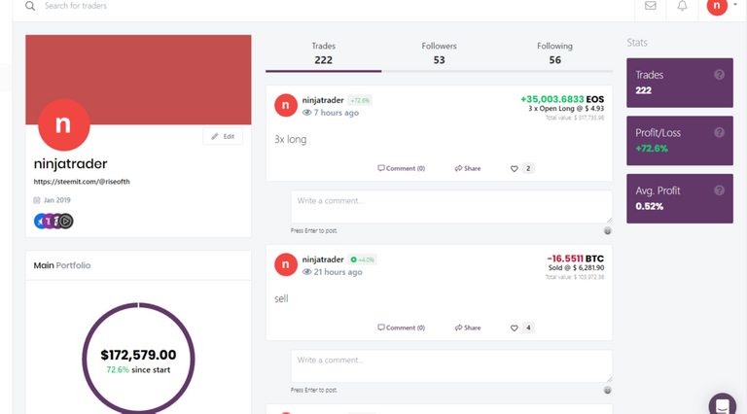This screenshot has height=414, width=747.
Task: Open the chat widget icon bottom right
Action: coord(723,404)
